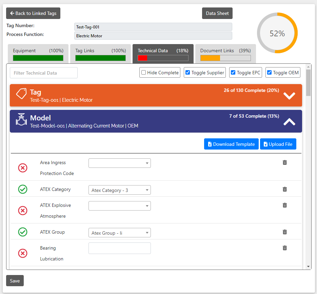The width and height of the screenshot is (317, 294).
Task: Click the motor icon in the Model header
Action: pyautogui.click(x=21, y=119)
